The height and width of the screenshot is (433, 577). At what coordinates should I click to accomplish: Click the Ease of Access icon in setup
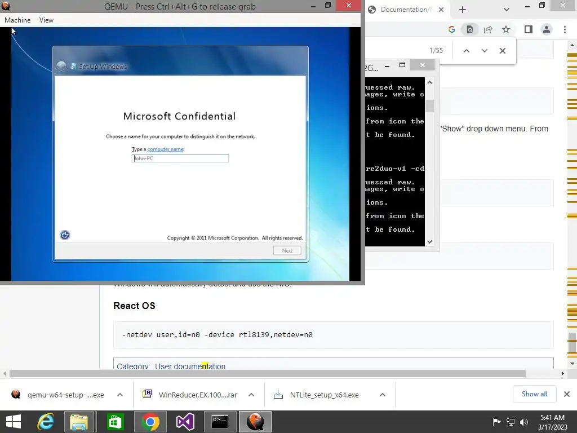coord(65,235)
